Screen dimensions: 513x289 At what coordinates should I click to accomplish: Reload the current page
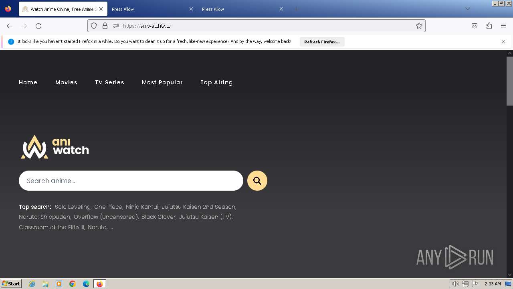[38, 26]
